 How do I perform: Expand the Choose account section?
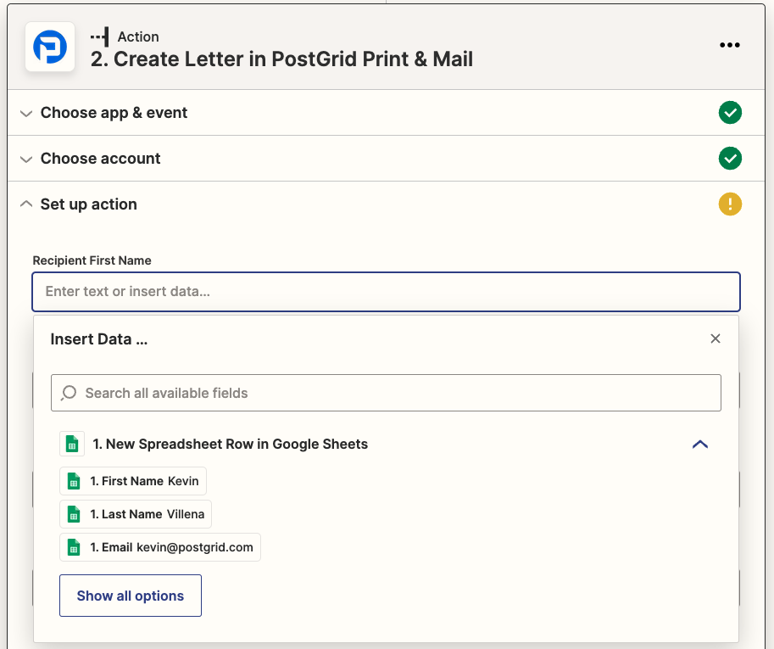coord(100,159)
